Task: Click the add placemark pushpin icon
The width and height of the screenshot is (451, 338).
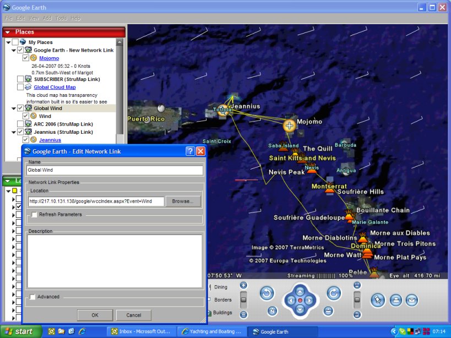Action: (x=377, y=300)
